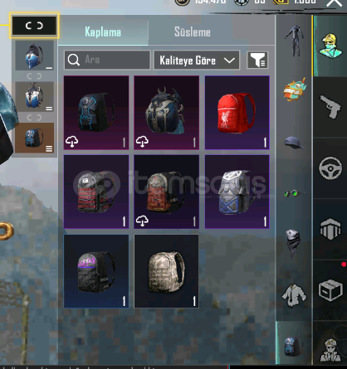Toggle link between helmet and second slot
Viewport: 347px width, 369px height.
(x=34, y=76)
